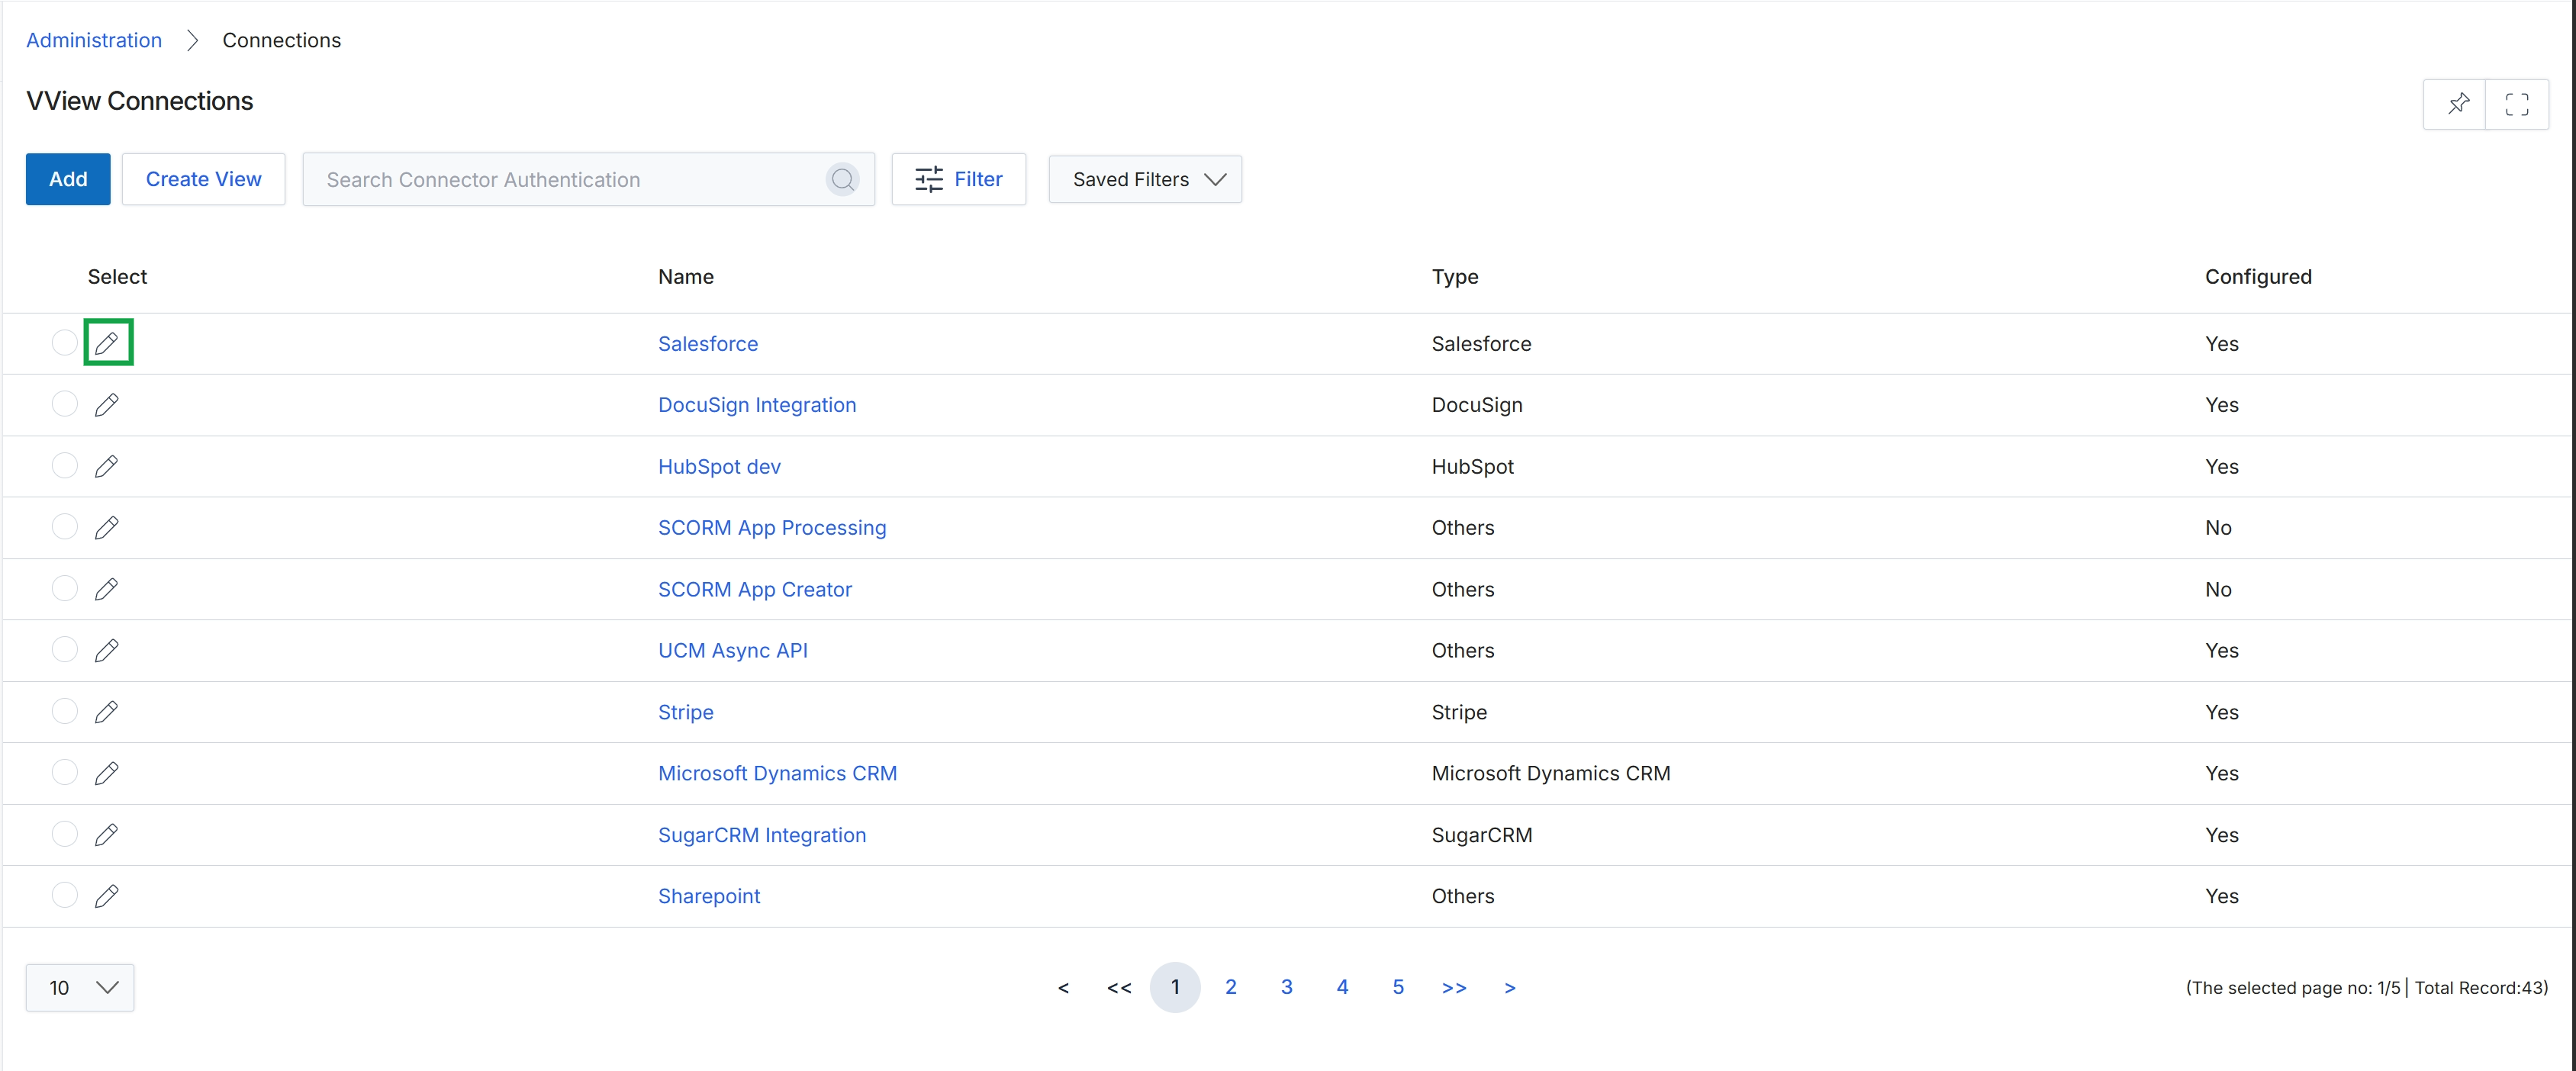Viewport: 2576px width, 1071px height.
Task: Click Type cell reading SugarCRM
Action: click(x=1481, y=835)
